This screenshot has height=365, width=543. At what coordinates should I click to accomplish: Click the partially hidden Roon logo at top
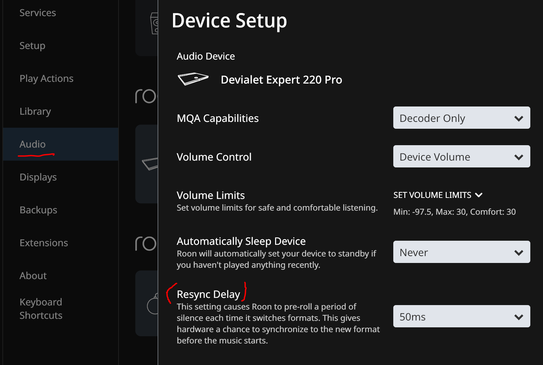tap(146, 96)
